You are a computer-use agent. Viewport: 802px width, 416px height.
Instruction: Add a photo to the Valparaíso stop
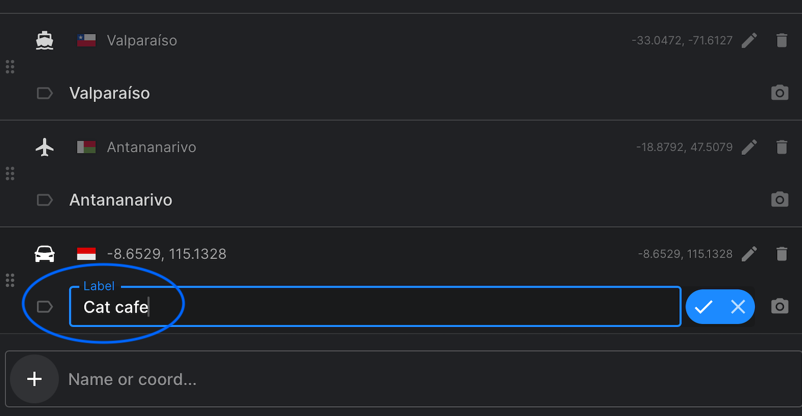pos(779,93)
